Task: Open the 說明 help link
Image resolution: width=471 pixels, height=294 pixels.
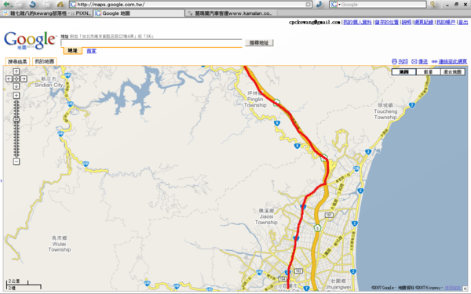Action: point(407,22)
